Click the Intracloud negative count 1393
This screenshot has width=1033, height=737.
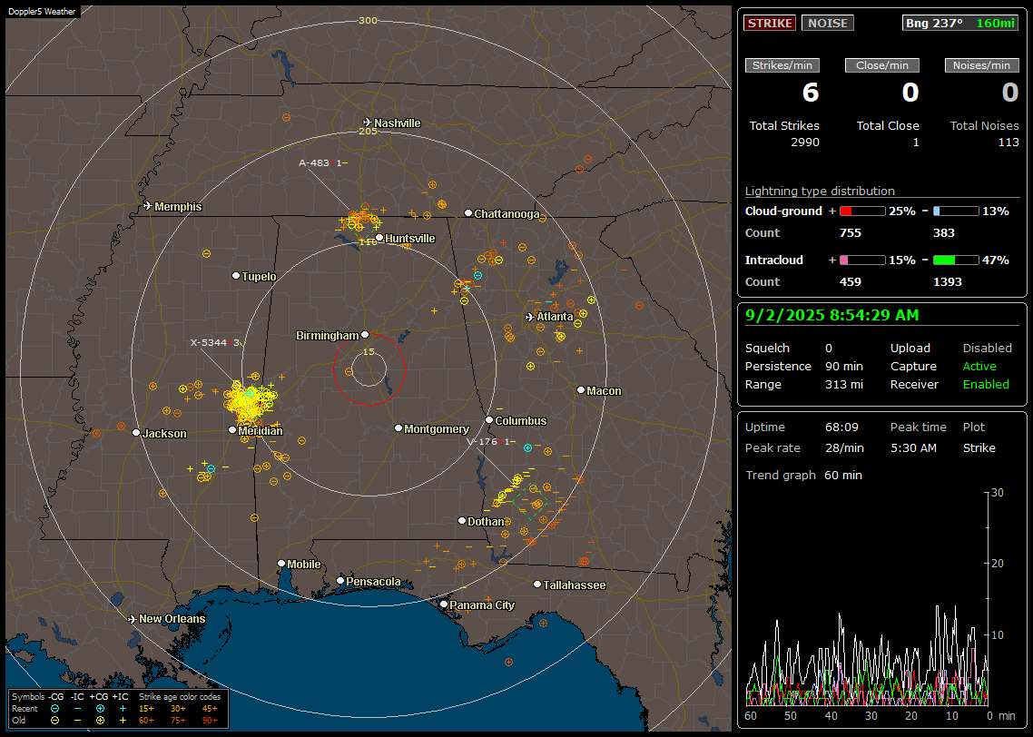tap(948, 282)
